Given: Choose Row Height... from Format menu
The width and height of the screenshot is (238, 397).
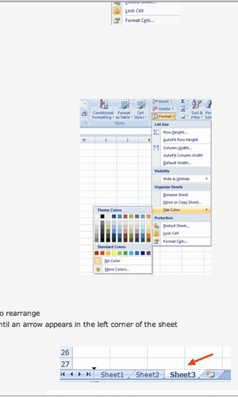Looking at the screenshot, I should point(175,132).
